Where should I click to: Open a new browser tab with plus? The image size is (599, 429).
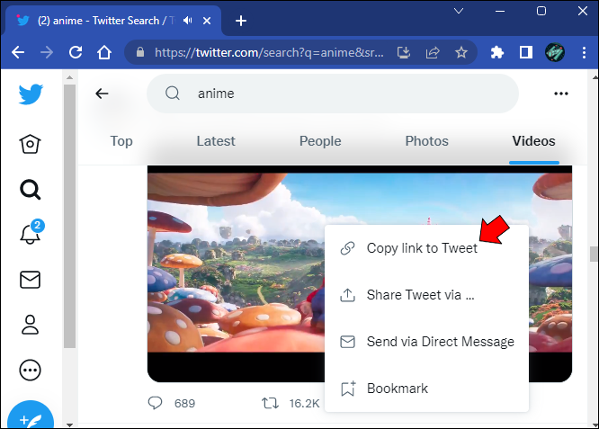click(241, 21)
